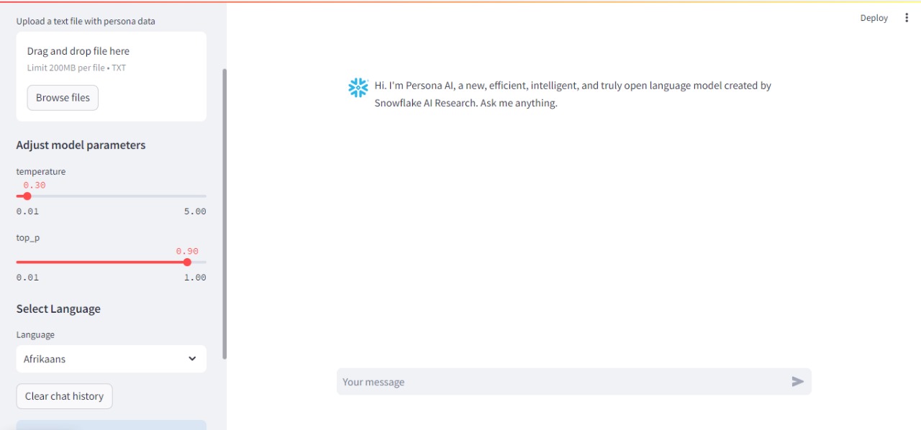Click the temperature value 0.30
This screenshot has height=430, width=921.
tap(35, 185)
